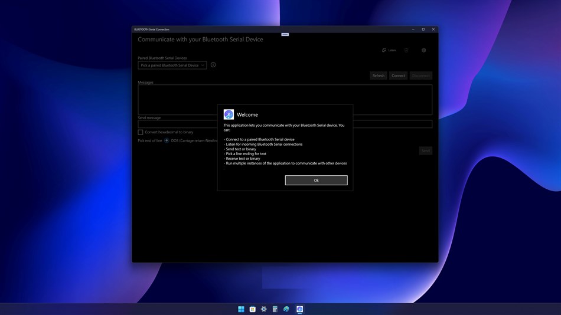Minimize the Bluetooth Serial Connection window

tap(413, 29)
